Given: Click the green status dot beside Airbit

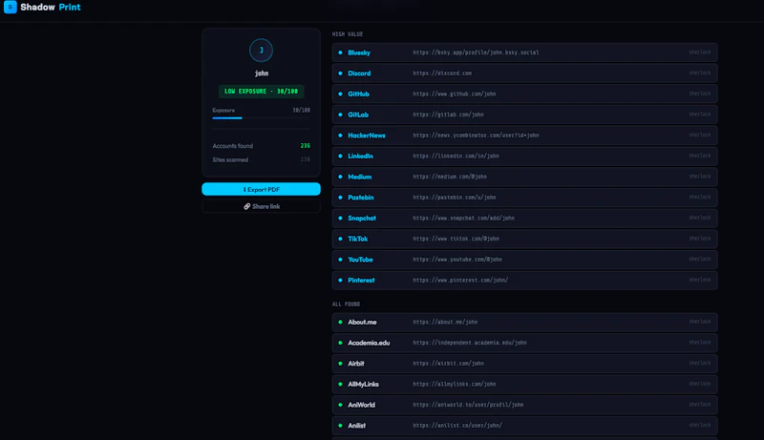Looking at the screenshot, I should [340, 364].
